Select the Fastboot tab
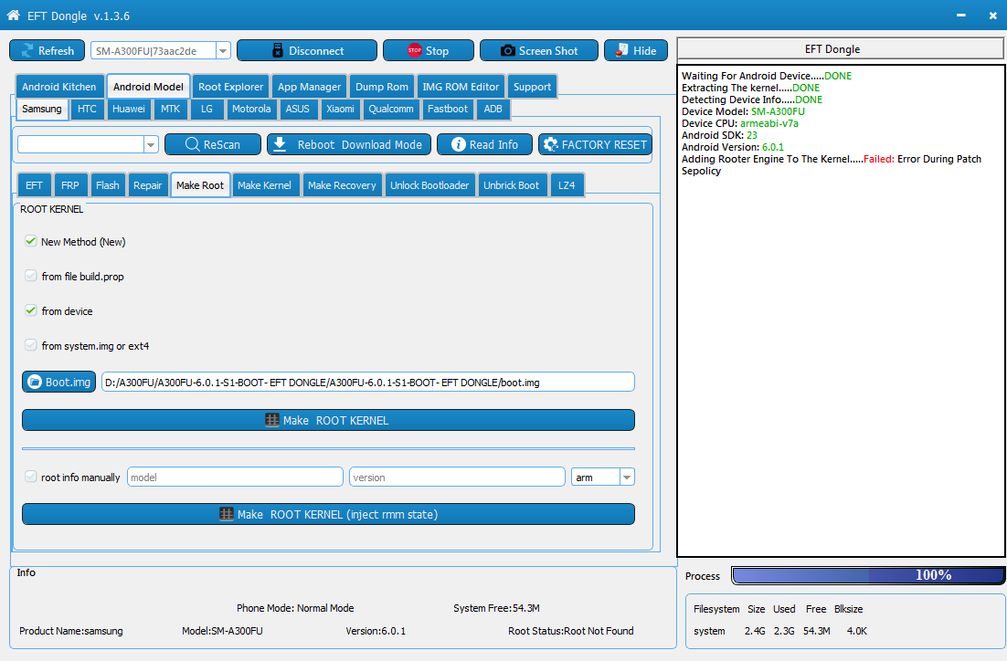Screen dimensions: 1007x661 coord(448,109)
